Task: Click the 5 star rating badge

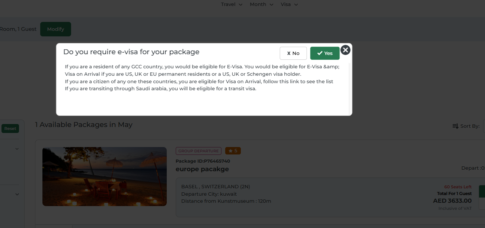Action: (233, 151)
